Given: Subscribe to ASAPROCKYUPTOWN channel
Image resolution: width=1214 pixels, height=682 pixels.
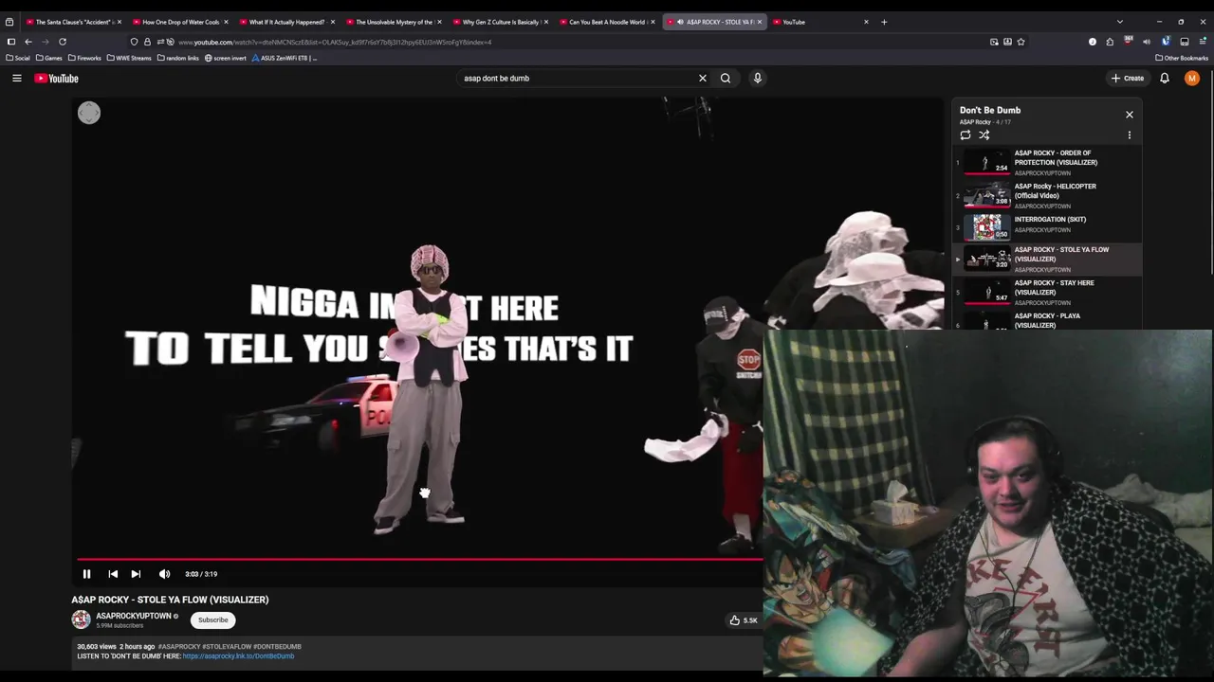Looking at the screenshot, I should 213,620.
